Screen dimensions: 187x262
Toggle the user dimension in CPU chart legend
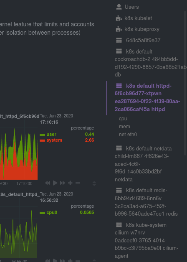click(51, 134)
